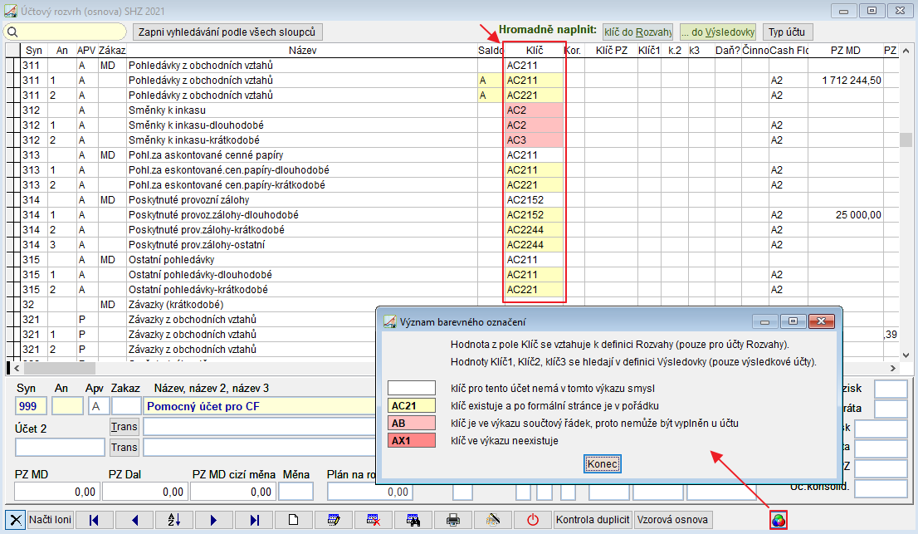
Task: Click the Syn column header
Action: pyautogui.click(x=34, y=51)
